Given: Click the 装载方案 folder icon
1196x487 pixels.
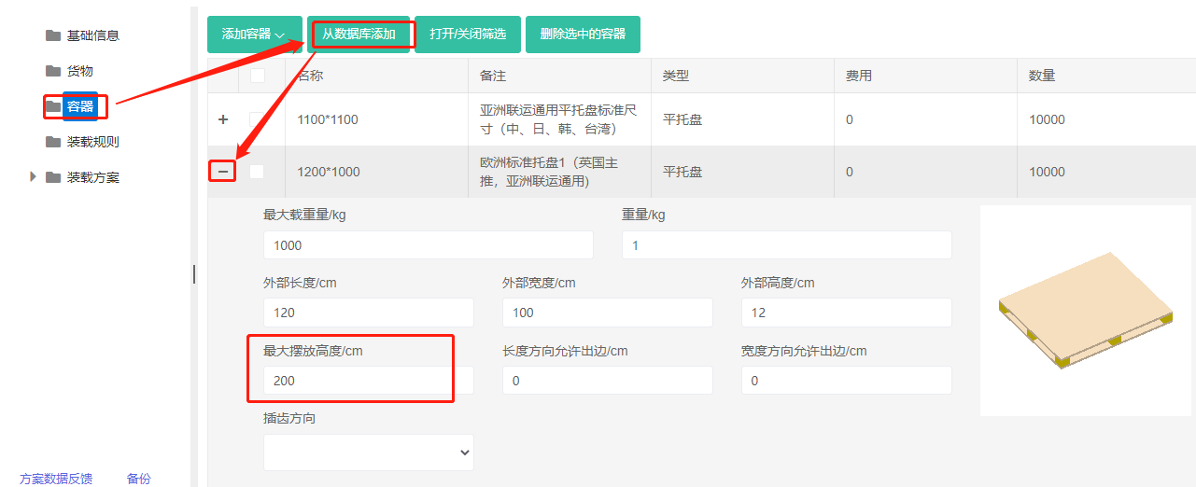Looking at the screenshot, I should coord(53,177).
